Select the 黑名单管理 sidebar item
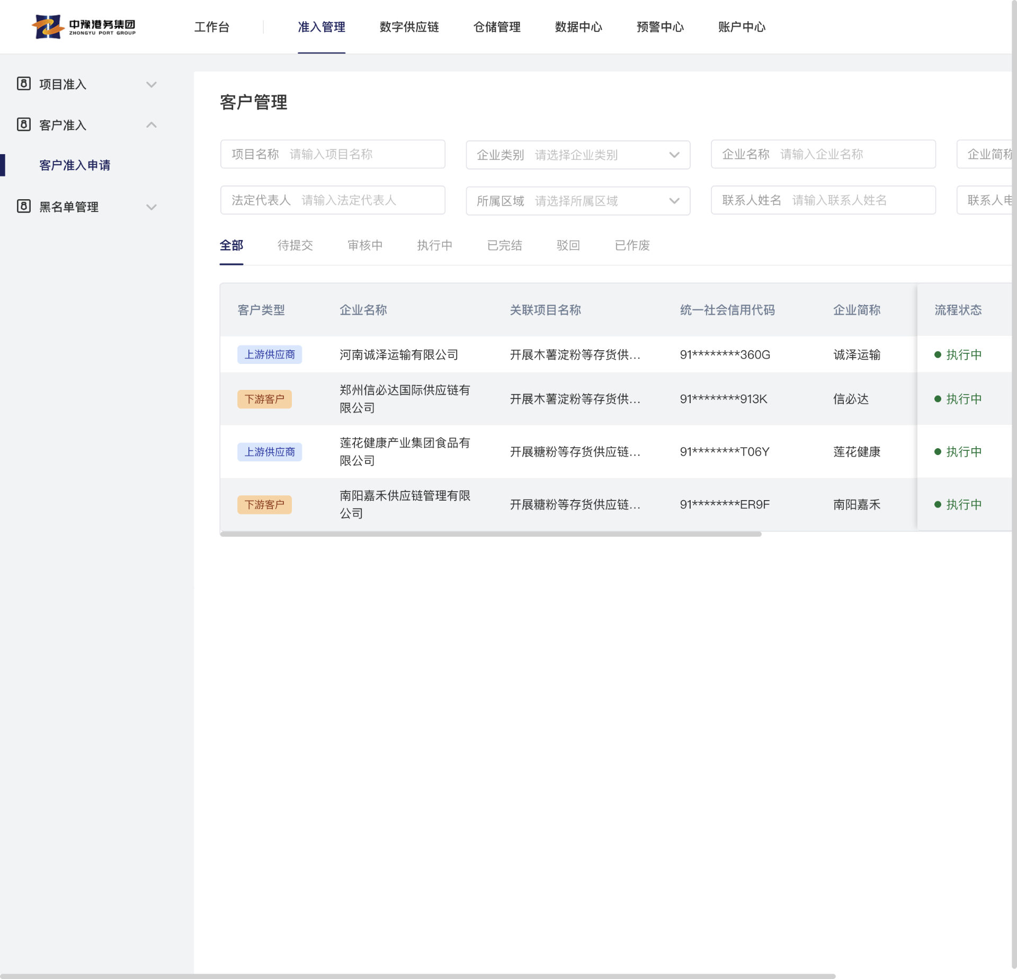The height and width of the screenshot is (979, 1017). [69, 207]
